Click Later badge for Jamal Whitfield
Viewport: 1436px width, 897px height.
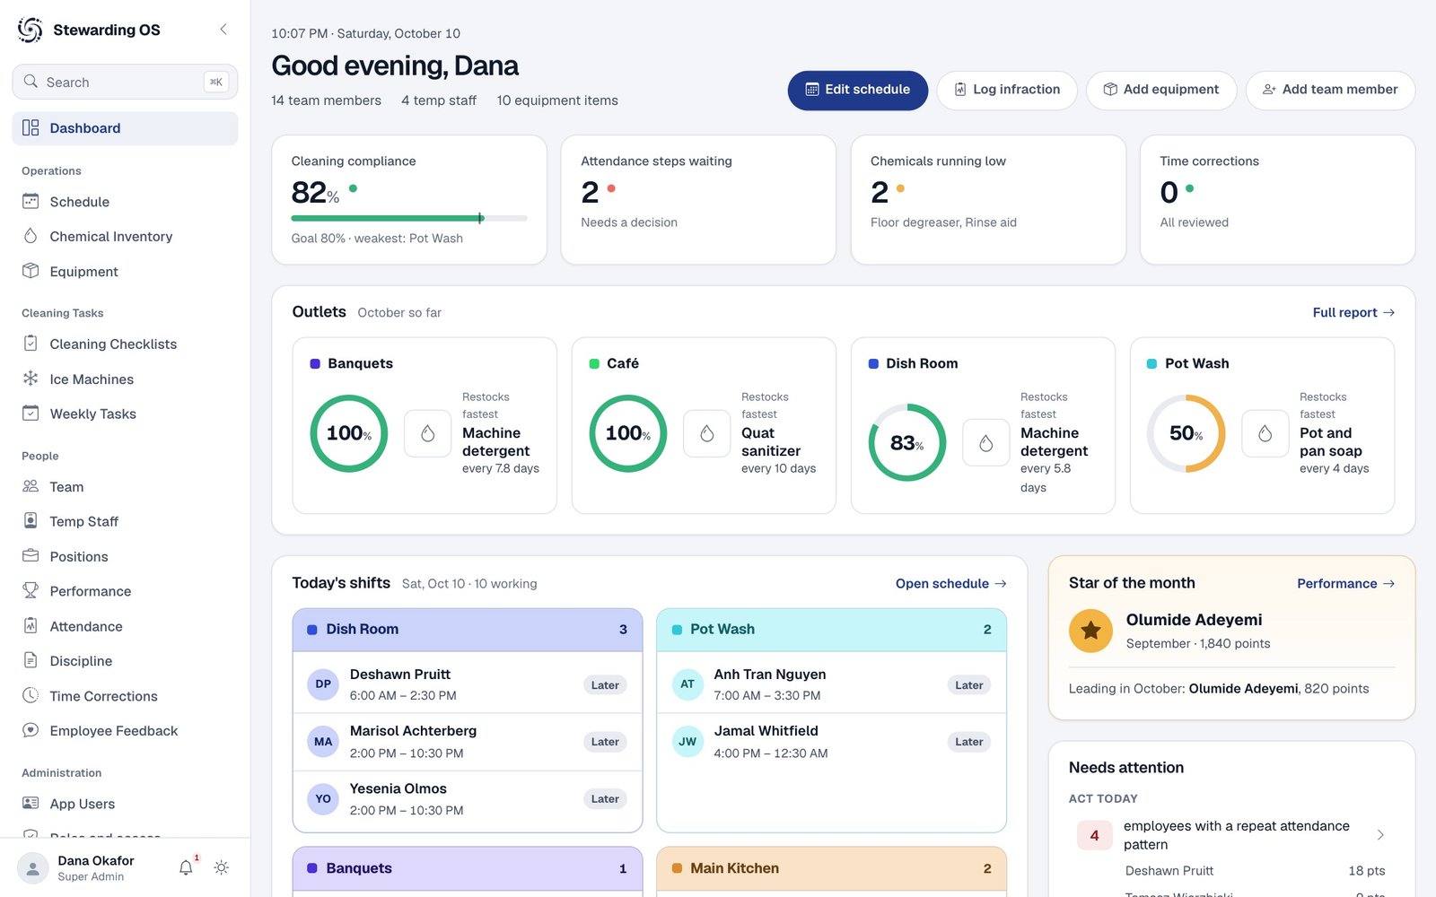click(x=969, y=742)
